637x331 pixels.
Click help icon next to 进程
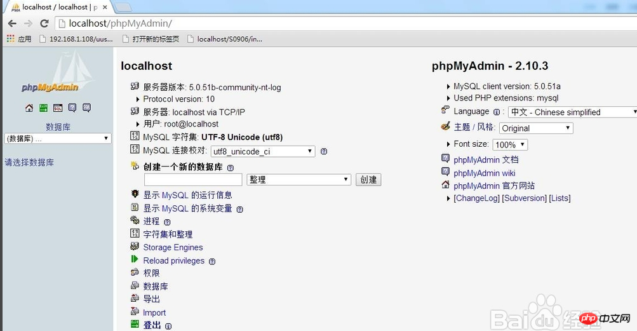pyautogui.click(x=167, y=222)
